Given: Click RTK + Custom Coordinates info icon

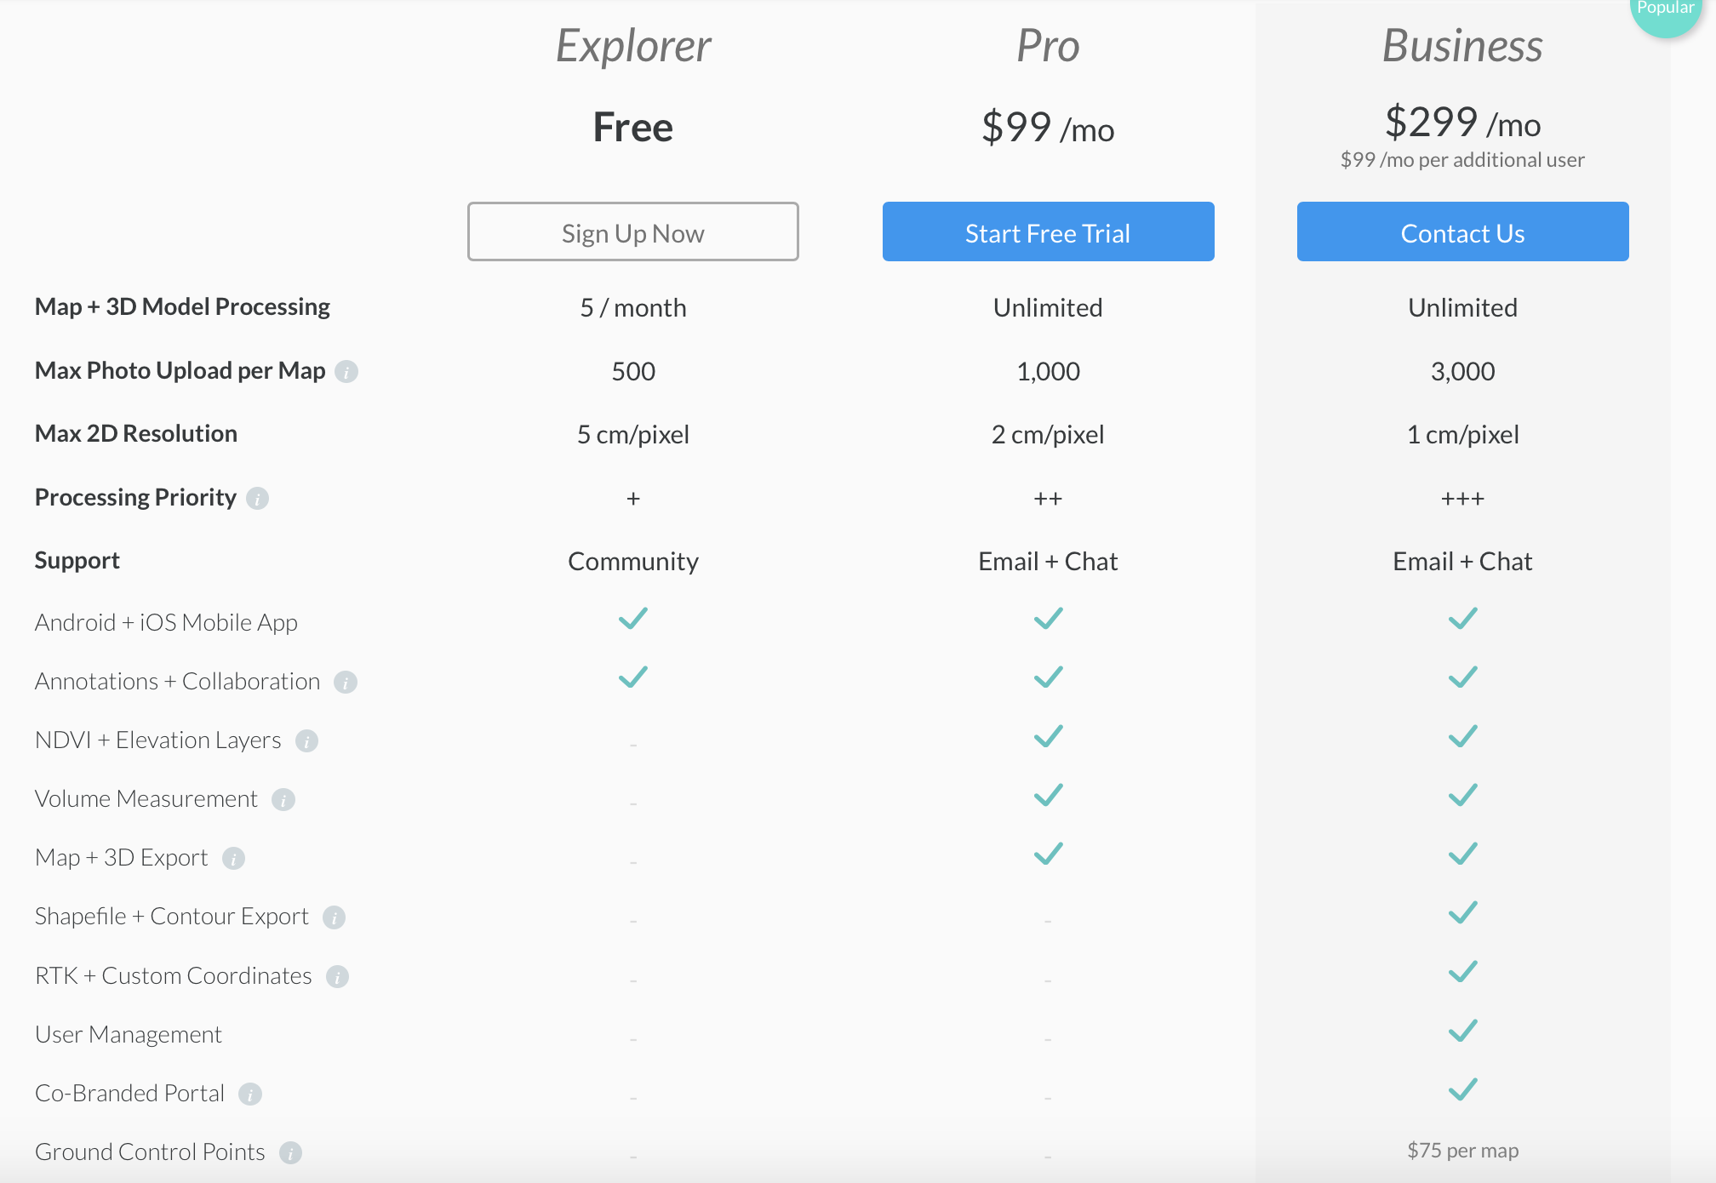Looking at the screenshot, I should (x=337, y=977).
